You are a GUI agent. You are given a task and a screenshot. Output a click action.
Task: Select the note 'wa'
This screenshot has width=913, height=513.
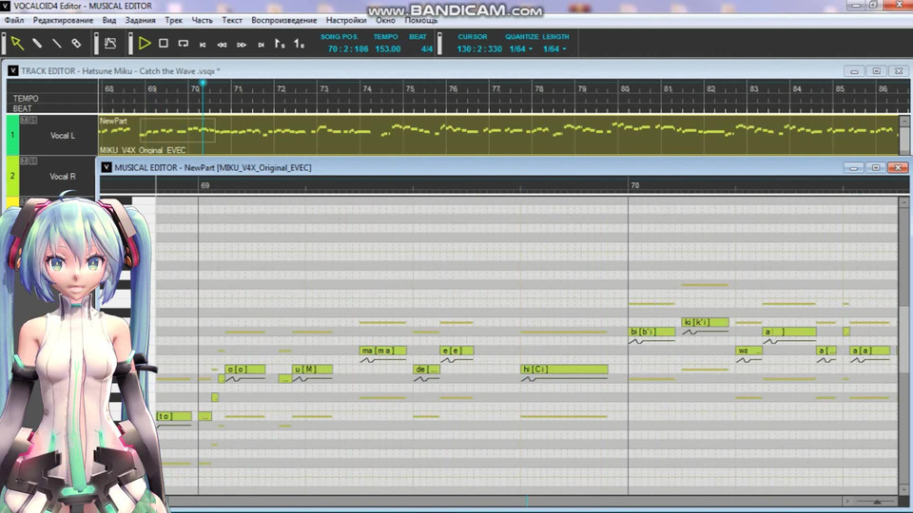(748, 351)
